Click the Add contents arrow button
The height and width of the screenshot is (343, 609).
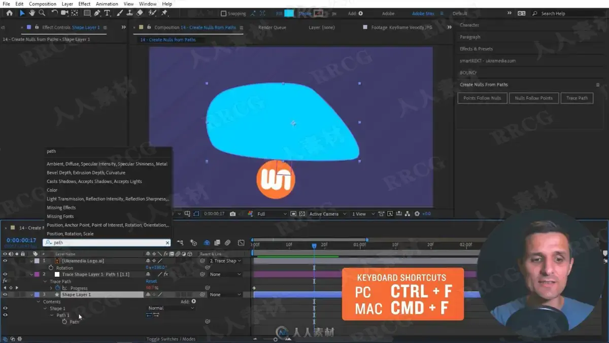[x=194, y=301]
